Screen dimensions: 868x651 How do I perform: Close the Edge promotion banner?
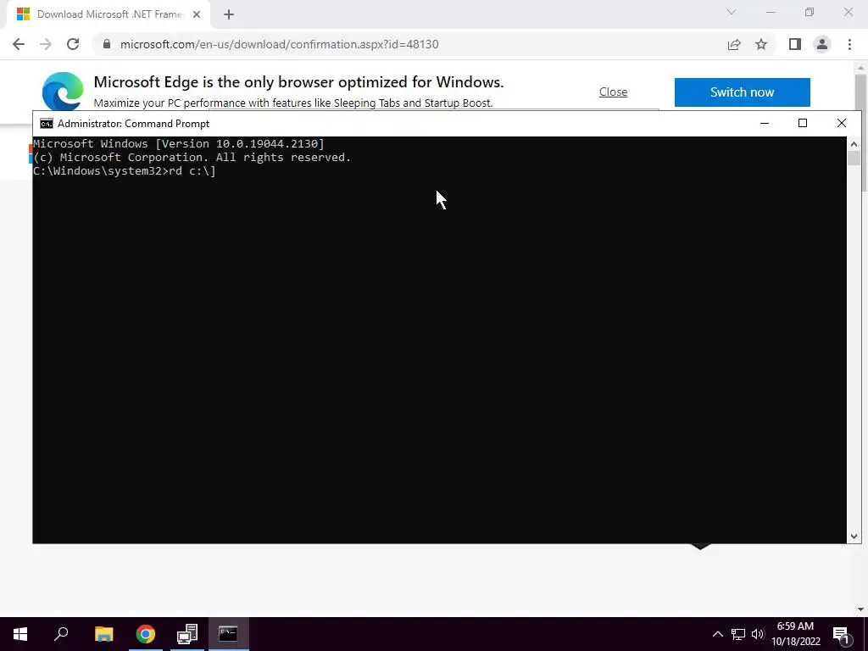[613, 92]
